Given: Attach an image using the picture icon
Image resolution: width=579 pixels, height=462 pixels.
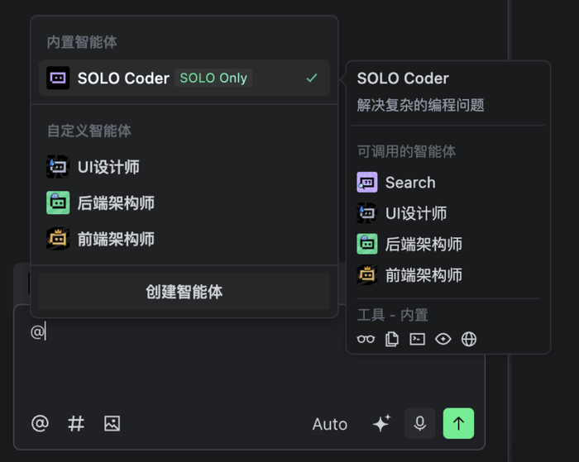Looking at the screenshot, I should [112, 424].
